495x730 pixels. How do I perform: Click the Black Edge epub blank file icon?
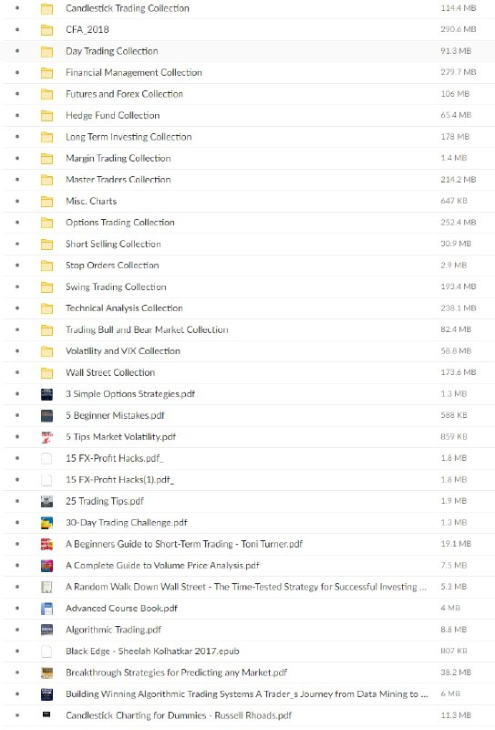tap(46, 651)
